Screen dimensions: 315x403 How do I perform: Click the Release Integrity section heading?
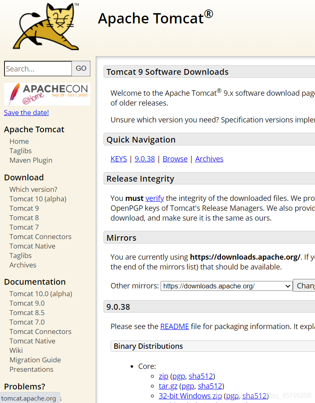point(140,179)
